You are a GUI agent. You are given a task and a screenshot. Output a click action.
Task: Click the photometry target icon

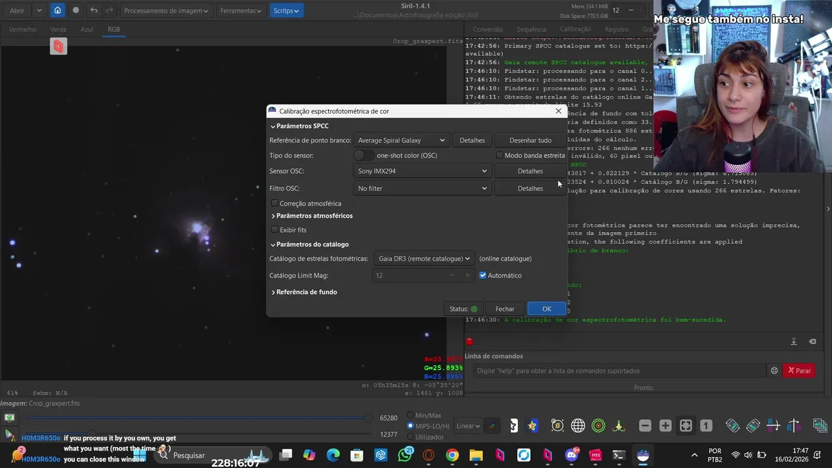coord(557,426)
